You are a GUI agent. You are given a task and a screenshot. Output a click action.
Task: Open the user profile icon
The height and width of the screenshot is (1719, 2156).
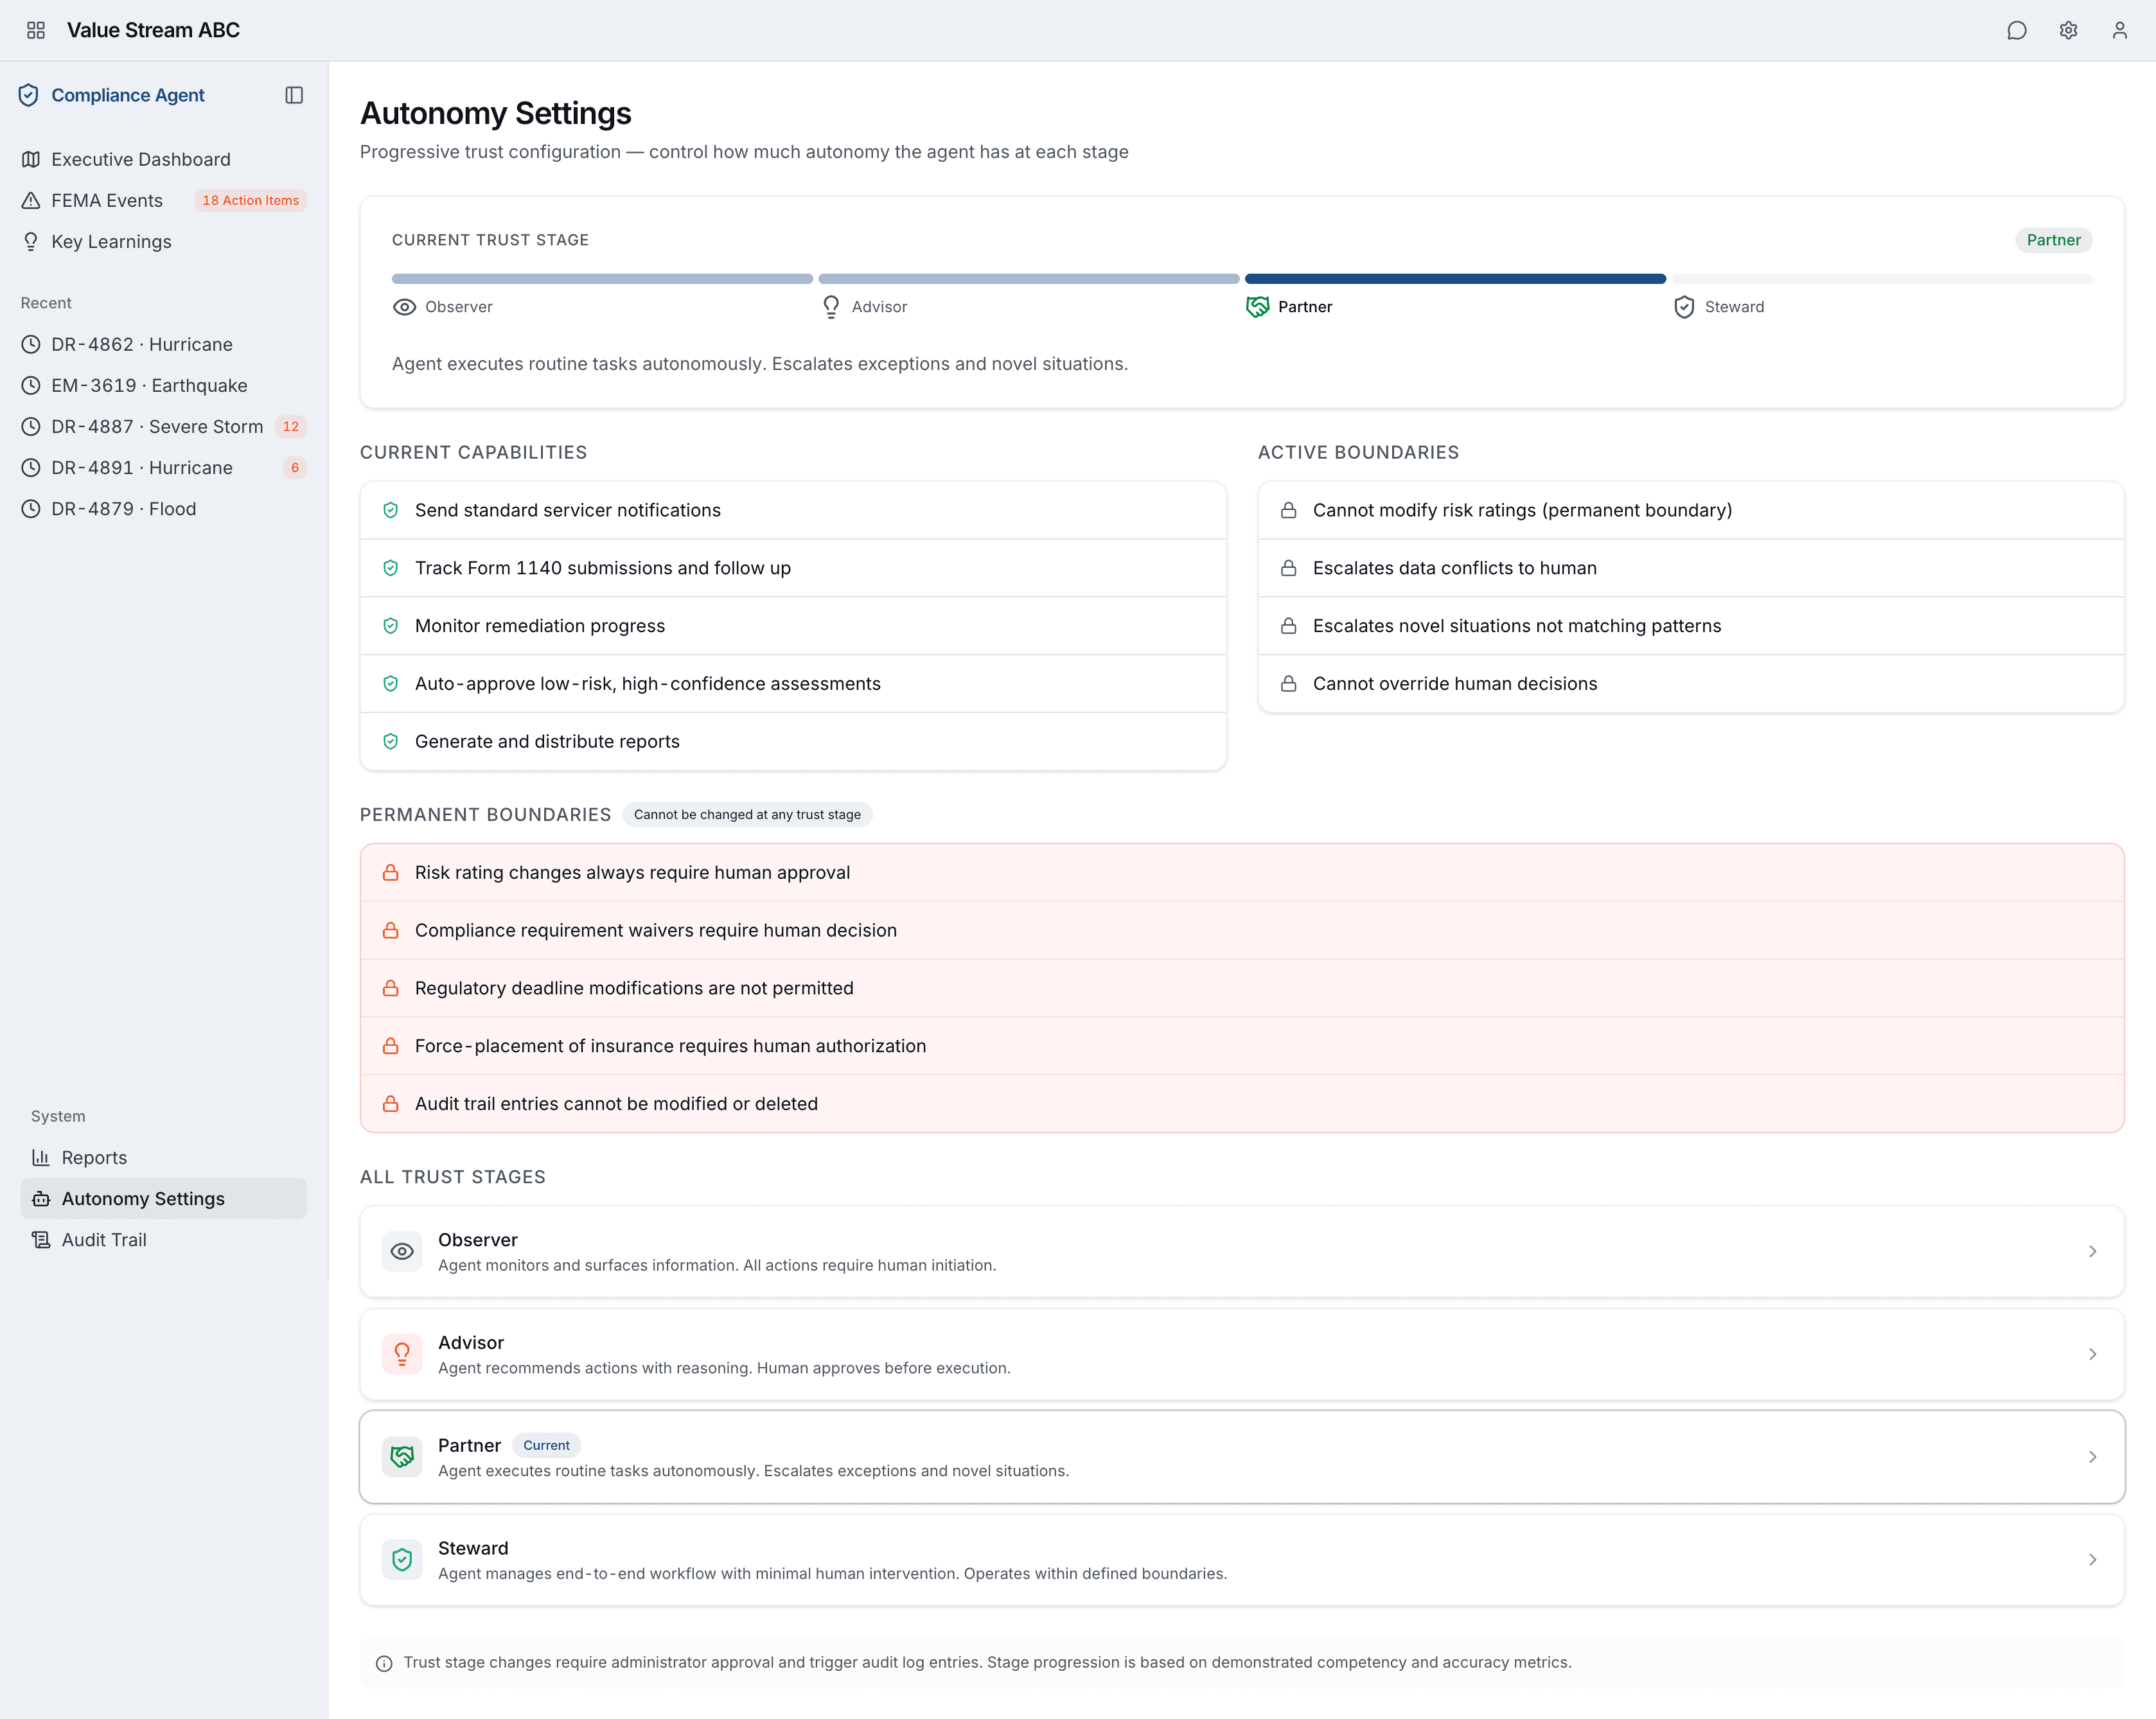pyautogui.click(x=2119, y=30)
